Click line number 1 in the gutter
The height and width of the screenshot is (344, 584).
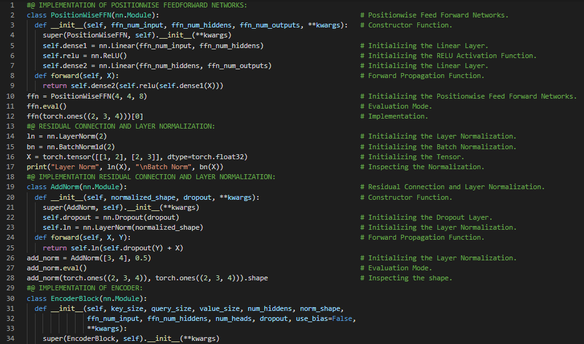point(14,5)
